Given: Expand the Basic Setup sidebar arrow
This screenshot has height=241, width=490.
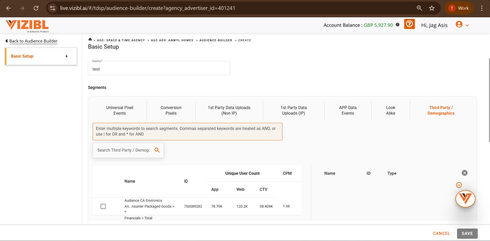Looking at the screenshot, I should [x=67, y=56].
